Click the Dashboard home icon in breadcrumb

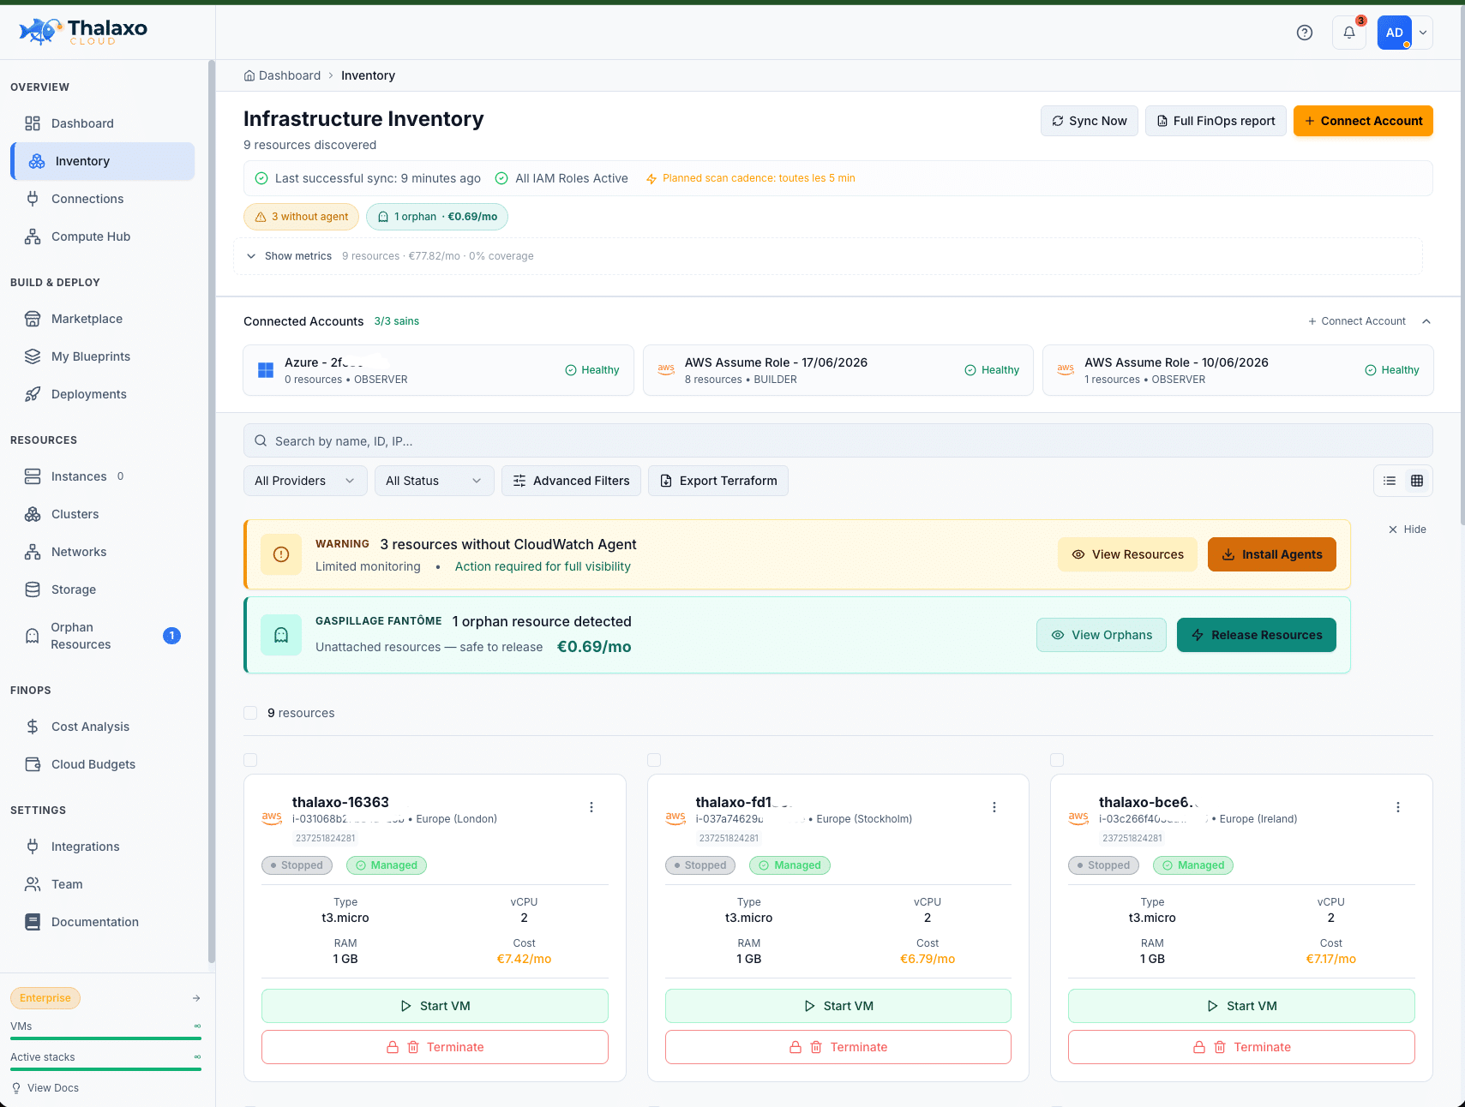(249, 75)
